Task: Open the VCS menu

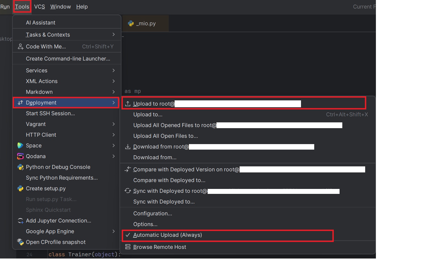Action: pos(39,7)
